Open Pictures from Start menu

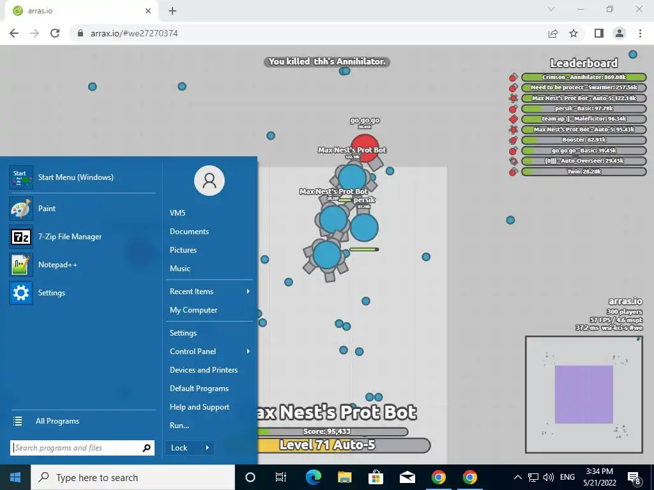point(183,250)
